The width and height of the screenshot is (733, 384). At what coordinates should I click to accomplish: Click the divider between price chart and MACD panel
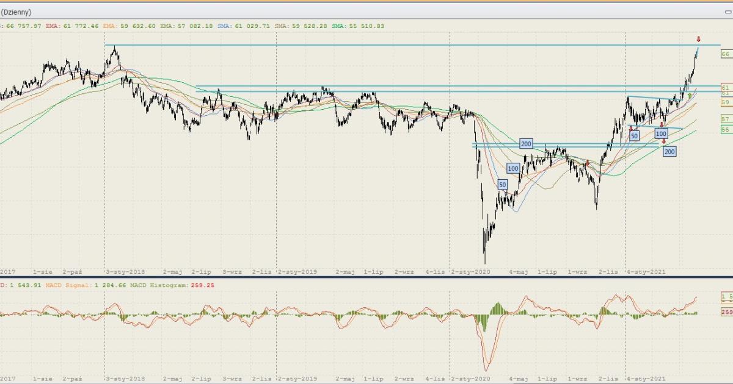(x=366, y=277)
